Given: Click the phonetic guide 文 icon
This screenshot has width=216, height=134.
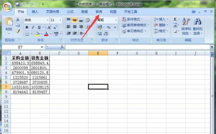Looking at the screenshot, I should point(56,34).
